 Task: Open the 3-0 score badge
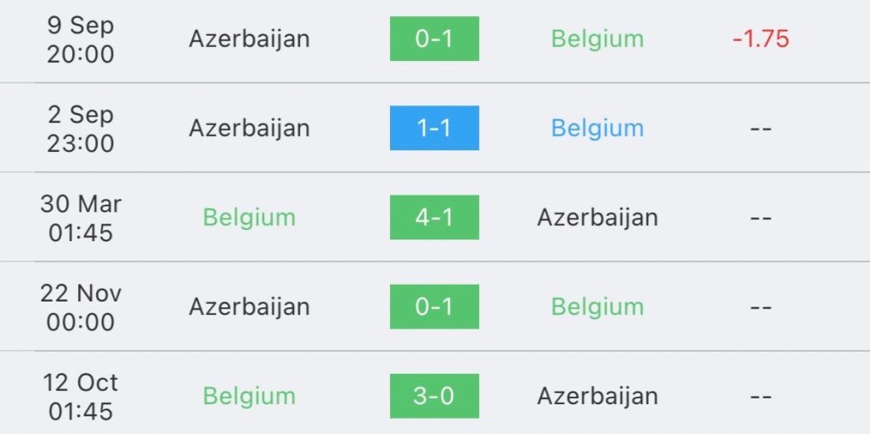[434, 397]
